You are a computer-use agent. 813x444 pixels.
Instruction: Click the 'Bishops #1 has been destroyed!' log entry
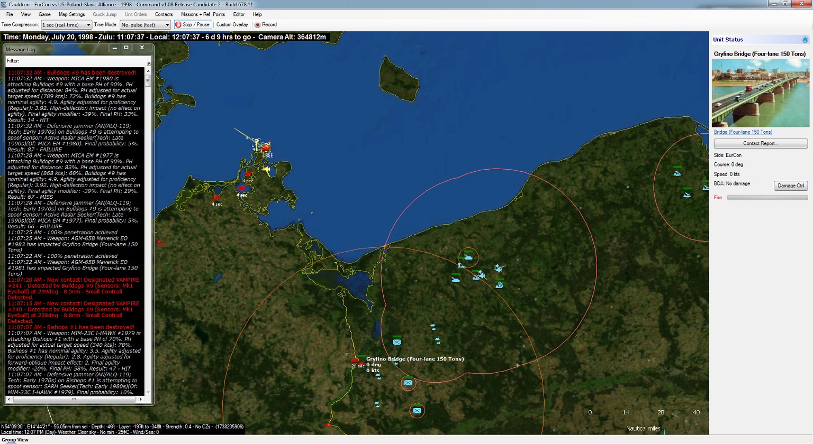coord(71,327)
